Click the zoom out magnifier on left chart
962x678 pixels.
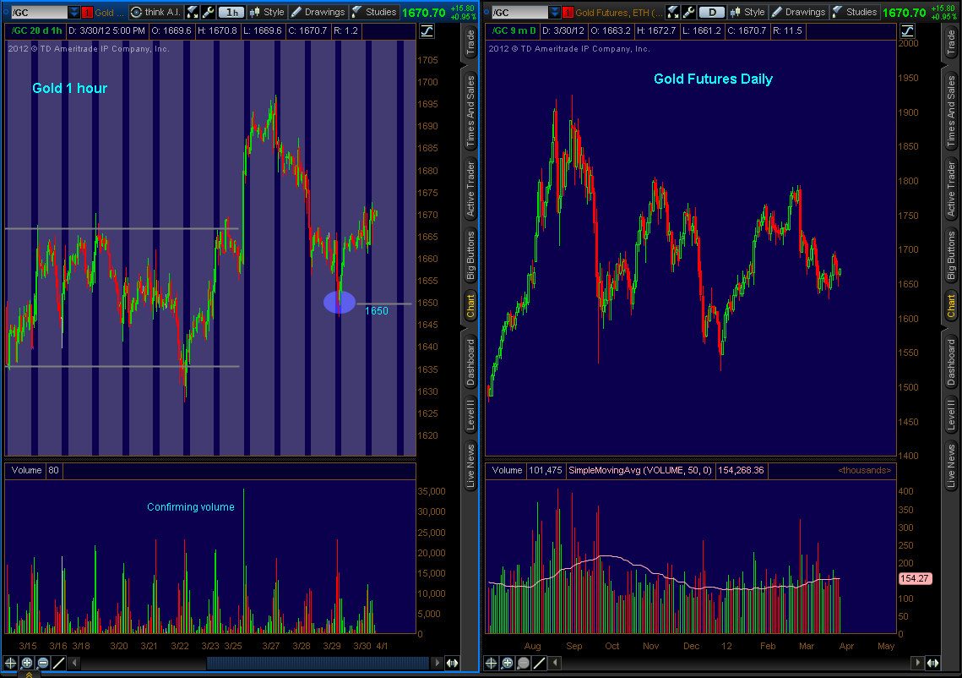point(43,664)
